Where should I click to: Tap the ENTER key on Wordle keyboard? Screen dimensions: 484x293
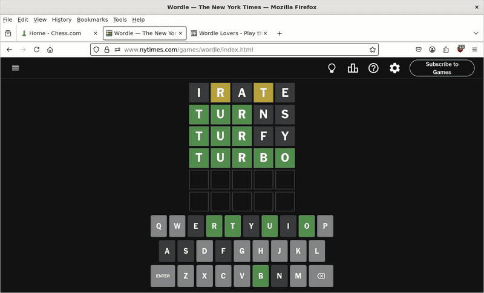163,275
